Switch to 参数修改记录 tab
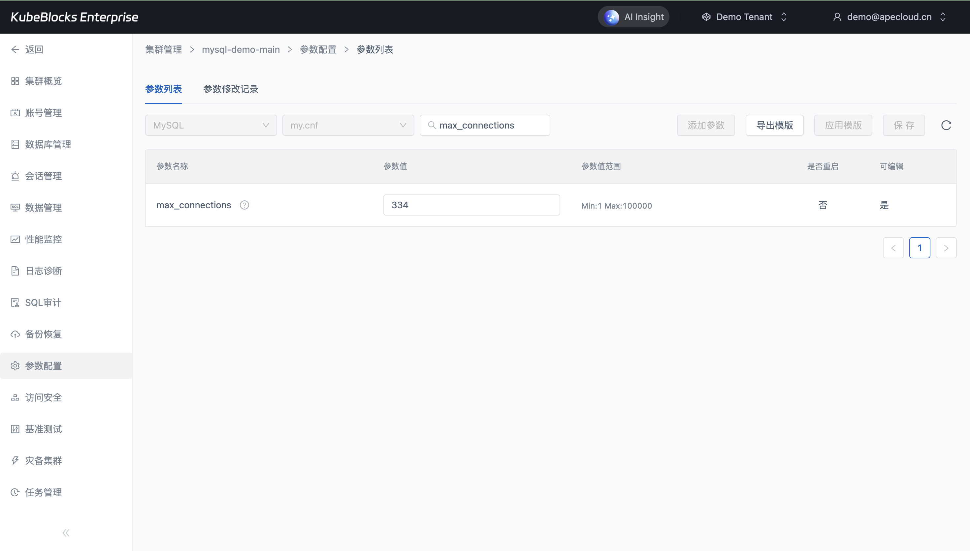 click(231, 89)
